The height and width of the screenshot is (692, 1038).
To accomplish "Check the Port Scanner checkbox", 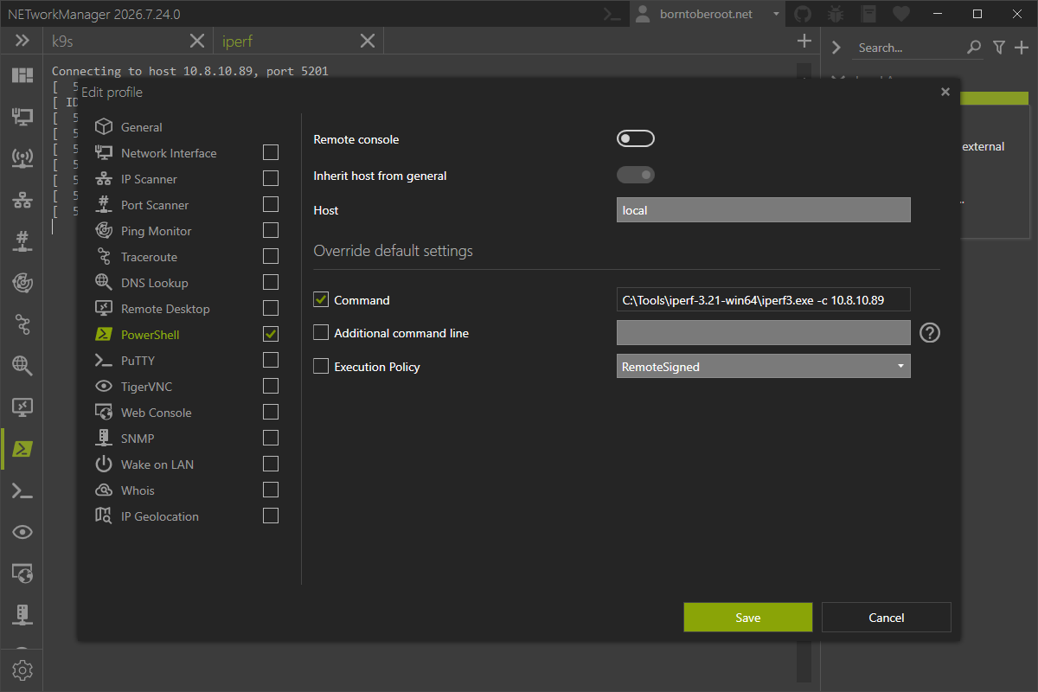I will tap(271, 204).
